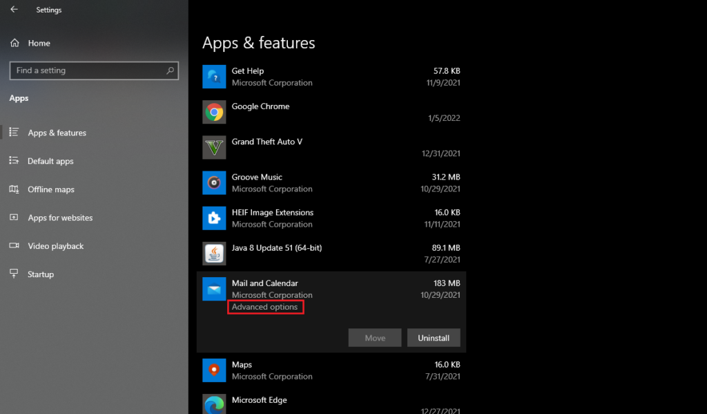The width and height of the screenshot is (707, 414).
Task: Select the Groove Music app icon
Action: pyautogui.click(x=214, y=183)
